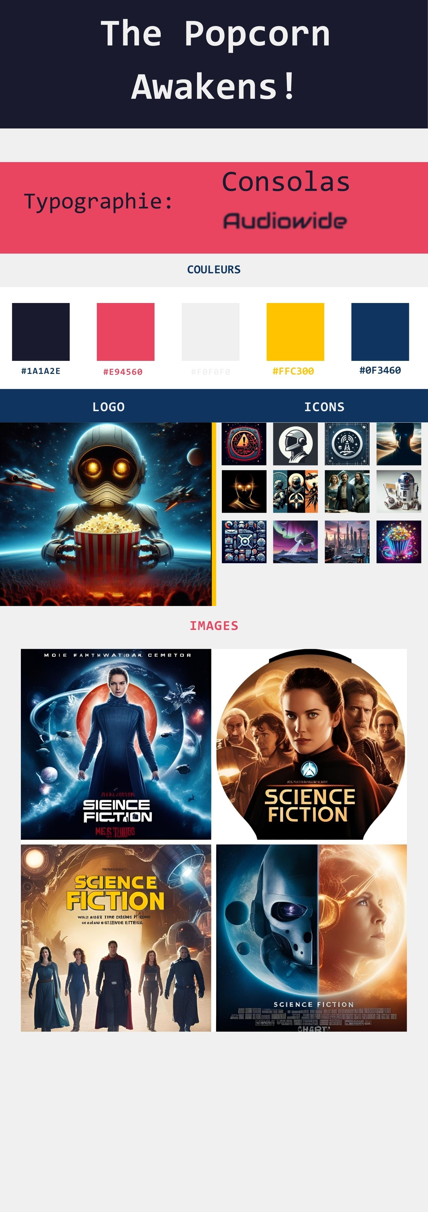Click the blue #0F3460 color swatch
The width and height of the screenshot is (428, 1212).
380,332
